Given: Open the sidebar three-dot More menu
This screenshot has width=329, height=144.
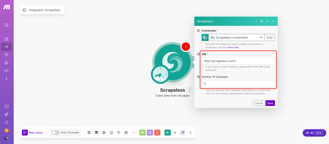Looking at the screenshot, I should (x=6, y=78).
